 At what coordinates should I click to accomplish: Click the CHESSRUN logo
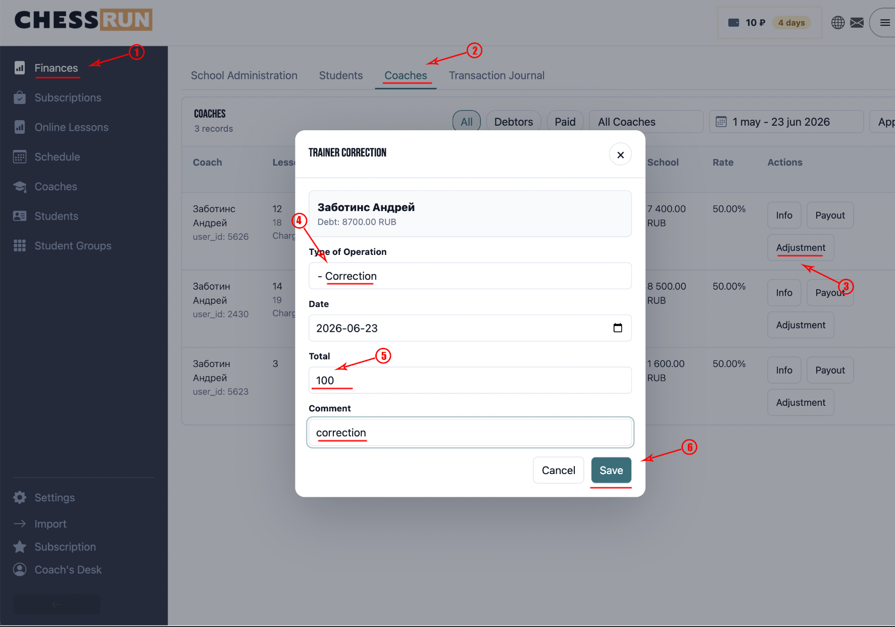tap(83, 20)
